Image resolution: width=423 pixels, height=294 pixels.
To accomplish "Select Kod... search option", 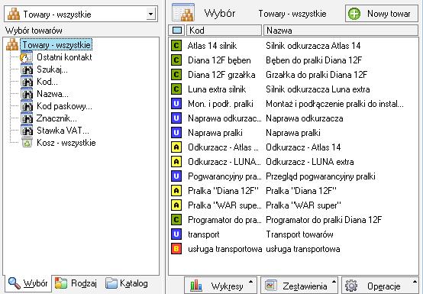I will (x=47, y=82).
